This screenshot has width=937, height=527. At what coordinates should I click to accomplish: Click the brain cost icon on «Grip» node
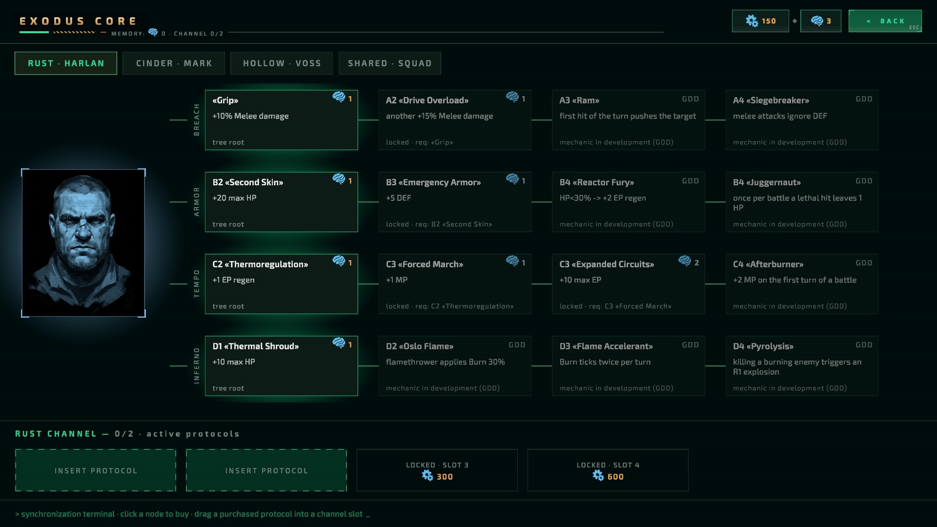[x=339, y=97]
